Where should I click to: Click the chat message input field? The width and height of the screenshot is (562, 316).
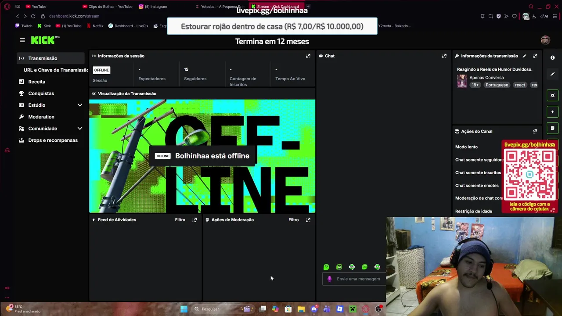(358, 279)
